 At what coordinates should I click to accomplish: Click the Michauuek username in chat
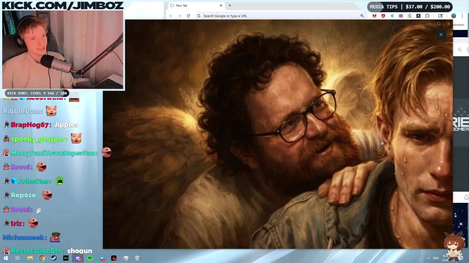[25, 237]
